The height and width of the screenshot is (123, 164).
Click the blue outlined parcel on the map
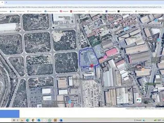(x=89, y=57)
